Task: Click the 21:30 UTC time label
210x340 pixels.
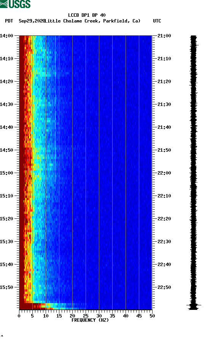Action: coord(164,104)
